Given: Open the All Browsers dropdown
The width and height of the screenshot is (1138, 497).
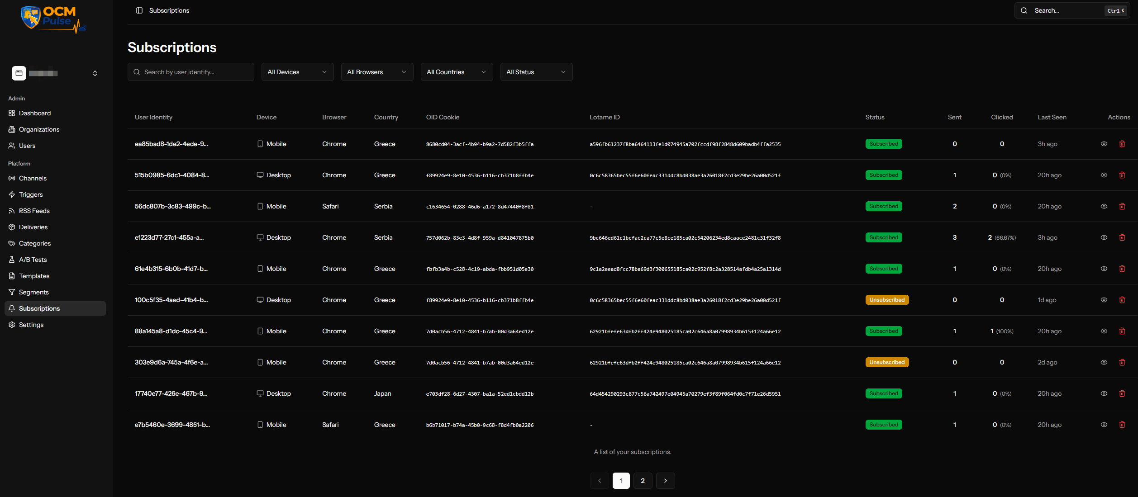Looking at the screenshot, I should pyautogui.click(x=376, y=71).
